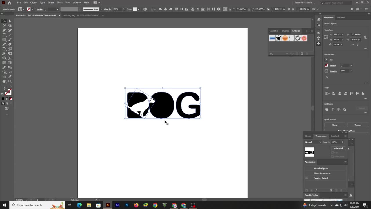This screenshot has height=209, width=371.
Task: Select the Eyedropper tool
Action: click(x=4, y=67)
